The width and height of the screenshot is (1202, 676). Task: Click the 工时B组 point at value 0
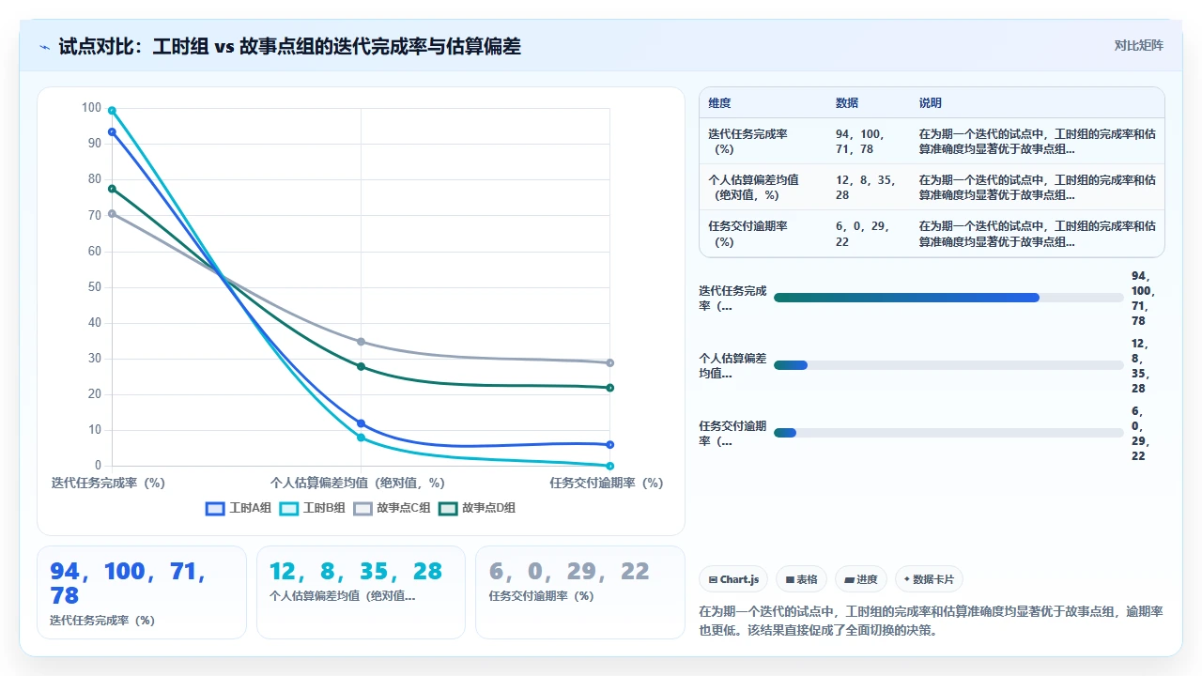click(610, 466)
